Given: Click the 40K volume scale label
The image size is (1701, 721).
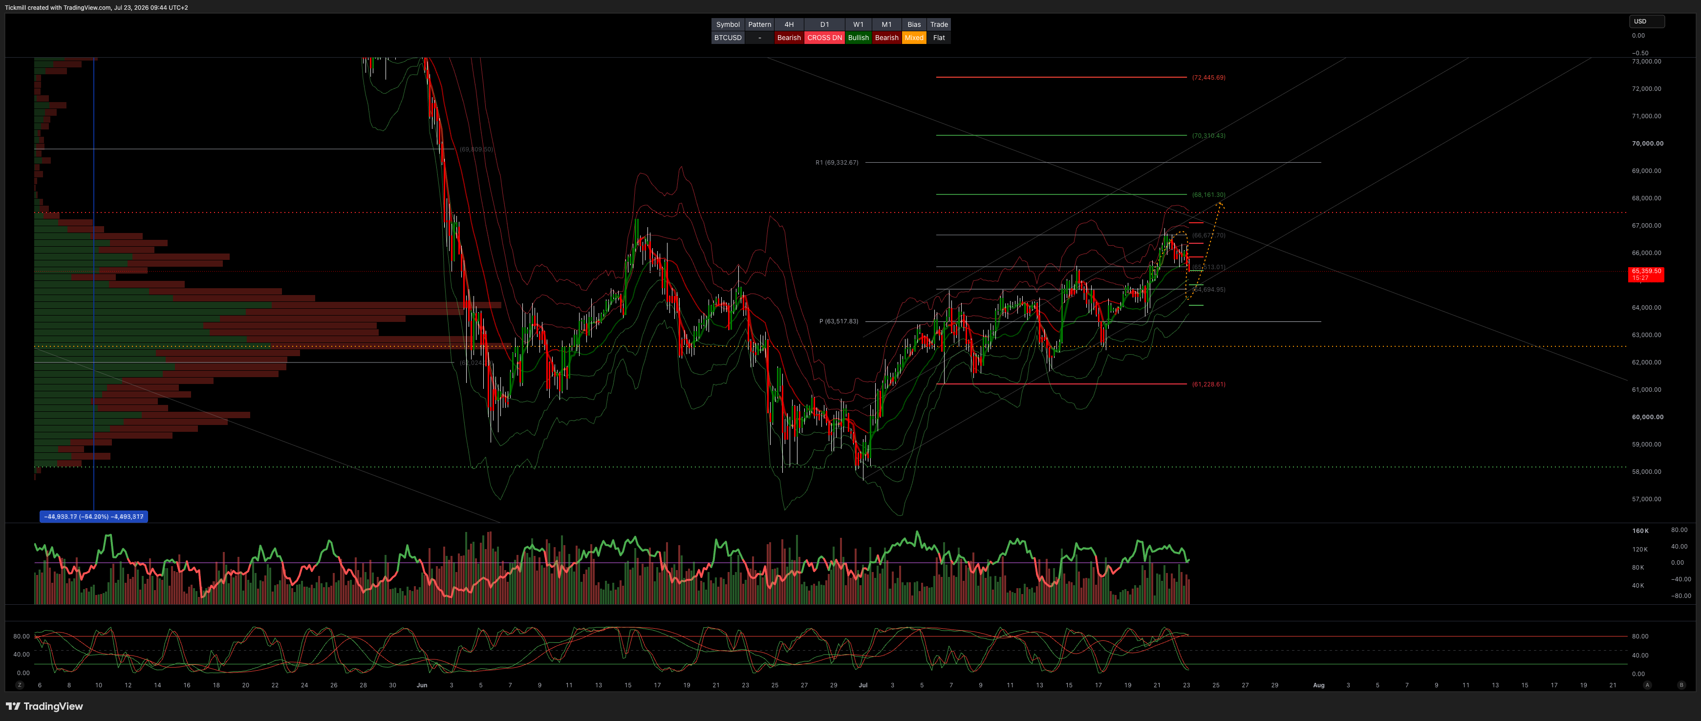Looking at the screenshot, I should [1638, 586].
